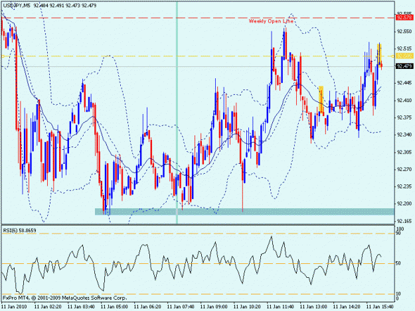
Task: Select the 'Weekly Open Line' label
Action: tap(271, 21)
